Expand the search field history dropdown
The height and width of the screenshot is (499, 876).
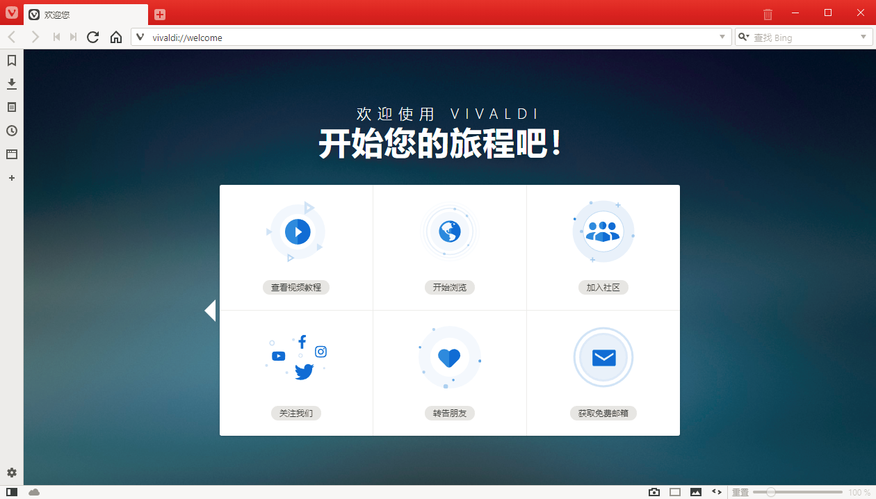(x=863, y=37)
